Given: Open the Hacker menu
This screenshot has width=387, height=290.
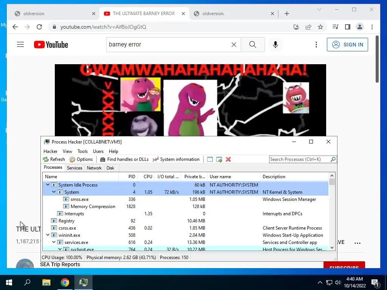Looking at the screenshot, I should tap(50, 151).
